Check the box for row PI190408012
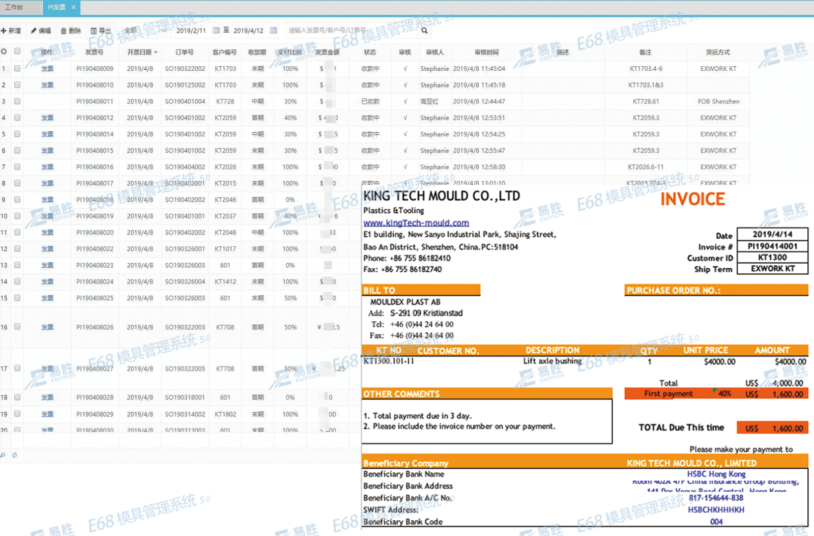The width and height of the screenshot is (814, 536). click(x=17, y=117)
